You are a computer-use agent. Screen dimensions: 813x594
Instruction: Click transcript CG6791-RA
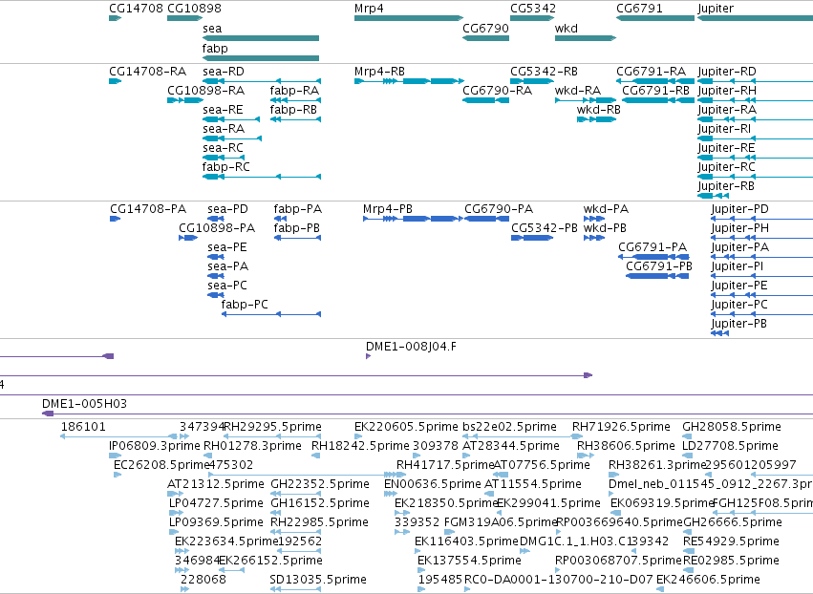click(x=655, y=81)
